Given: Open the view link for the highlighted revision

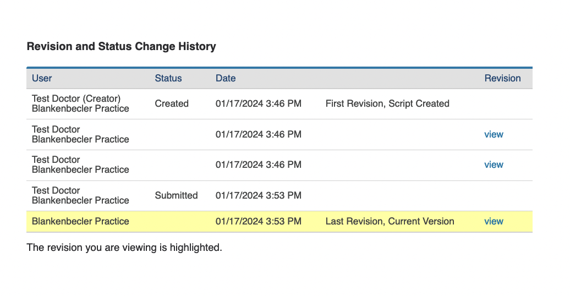Looking at the screenshot, I should tap(494, 222).
